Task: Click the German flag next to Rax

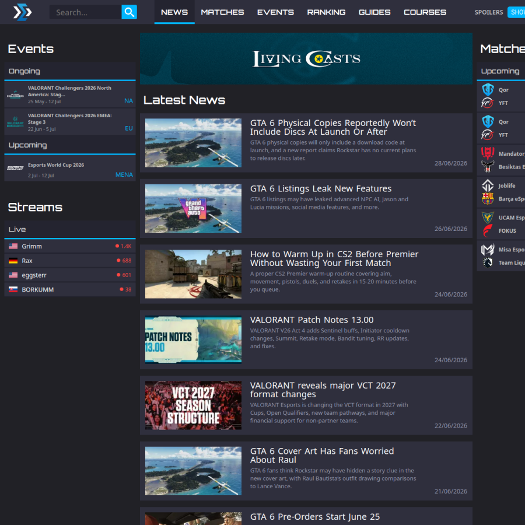Action: (13, 261)
